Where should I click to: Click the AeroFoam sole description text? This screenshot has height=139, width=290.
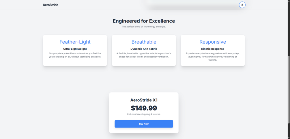pyautogui.click(x=75, y=55)
